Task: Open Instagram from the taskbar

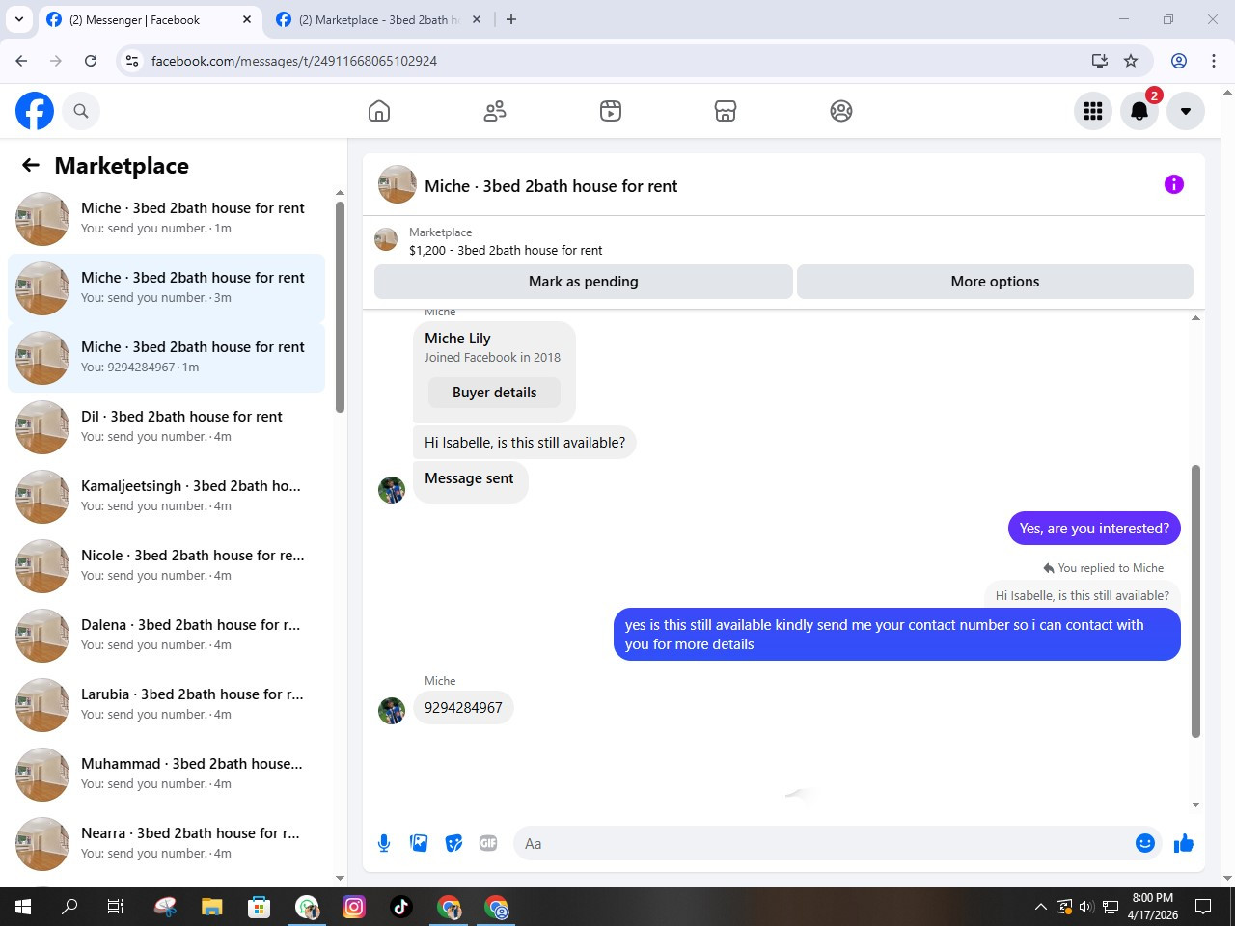Action: (354, 907)
